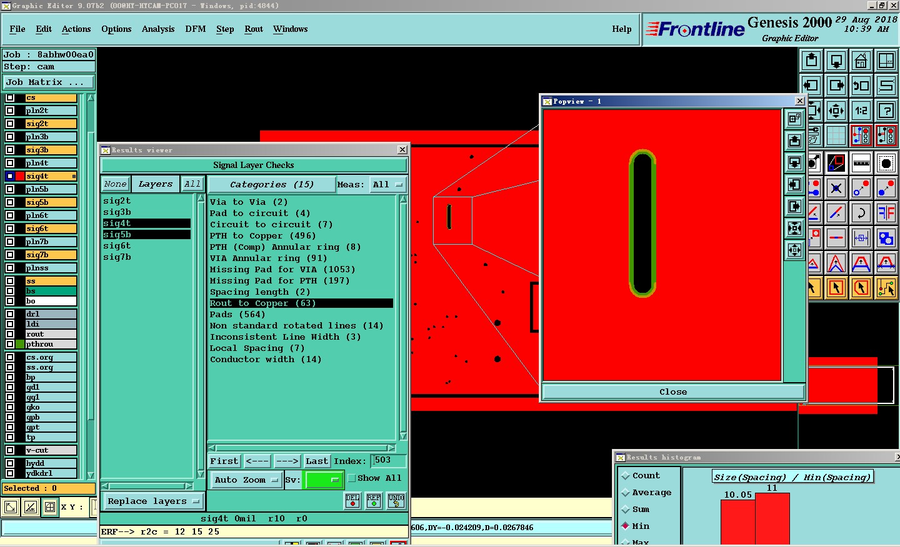Click the pan down view icon
This screenshot has height=547, width=900.
point(836,61)
